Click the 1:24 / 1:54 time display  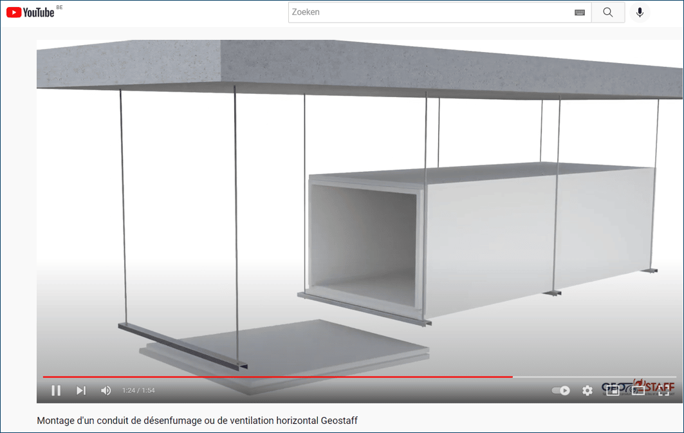pos(137,390)
